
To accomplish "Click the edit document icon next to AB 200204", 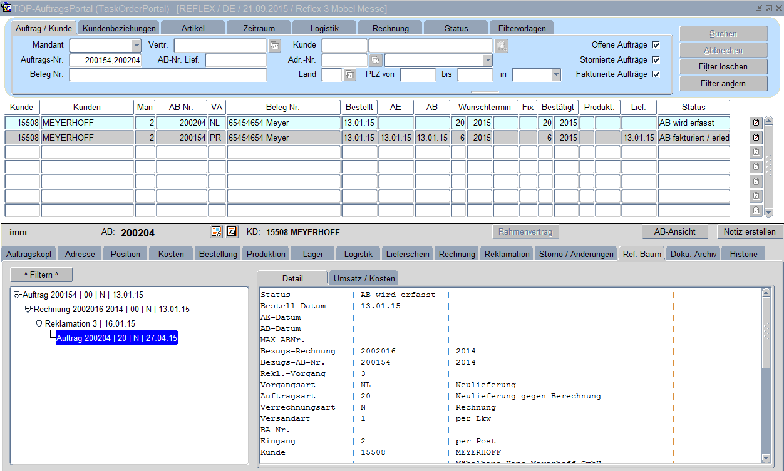I will pyautogui.click(x=217, y=232).
